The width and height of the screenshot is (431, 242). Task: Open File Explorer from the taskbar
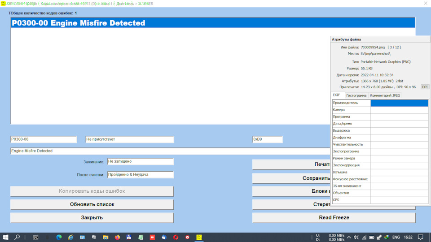pos(106,237)
